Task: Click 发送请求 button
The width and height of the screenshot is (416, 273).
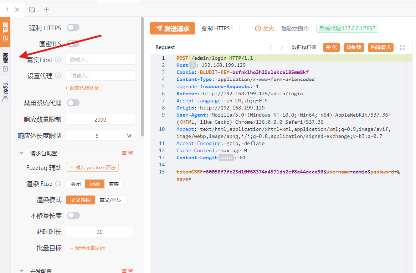Action: pyautogui.click(x=173, y=28)
